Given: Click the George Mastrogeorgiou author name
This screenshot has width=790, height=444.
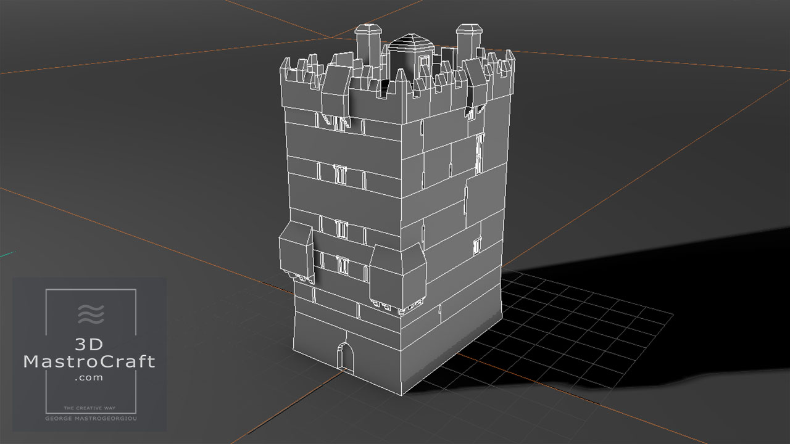Looking at the screenshot, I should (x=90, y=419).
